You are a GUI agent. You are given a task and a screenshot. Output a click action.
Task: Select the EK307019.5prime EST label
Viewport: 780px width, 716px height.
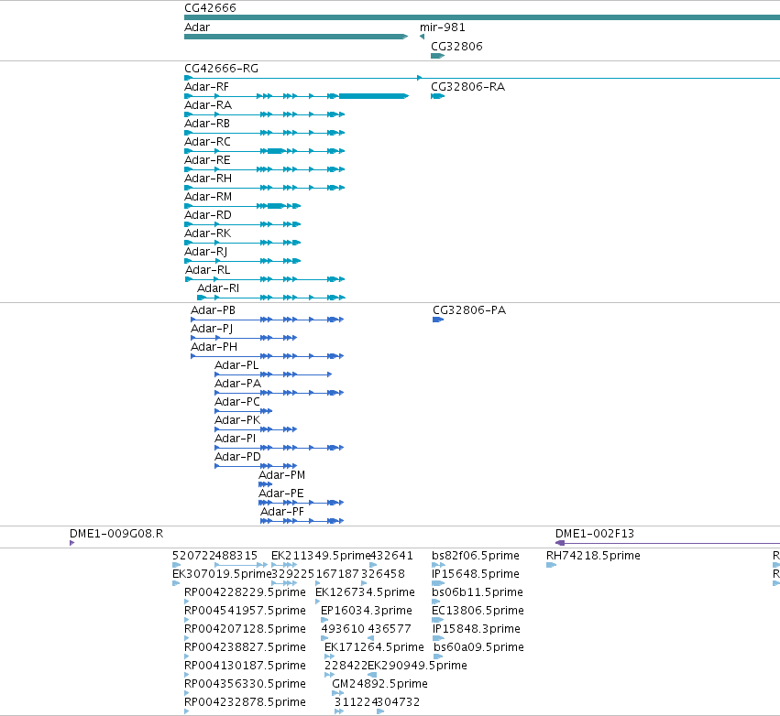(x=222, y=574)
